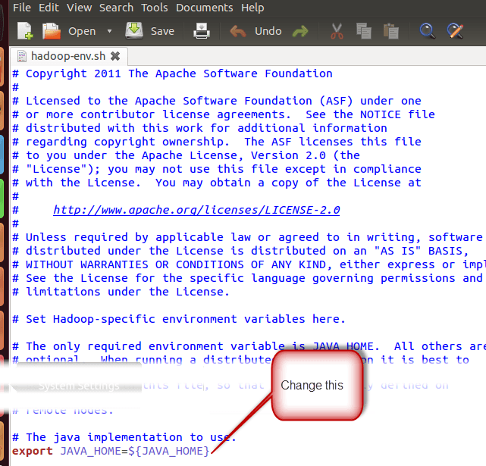Click the 'The java implementation to use' comment
The height and width of the screenshot is (466, 486).
124,437
